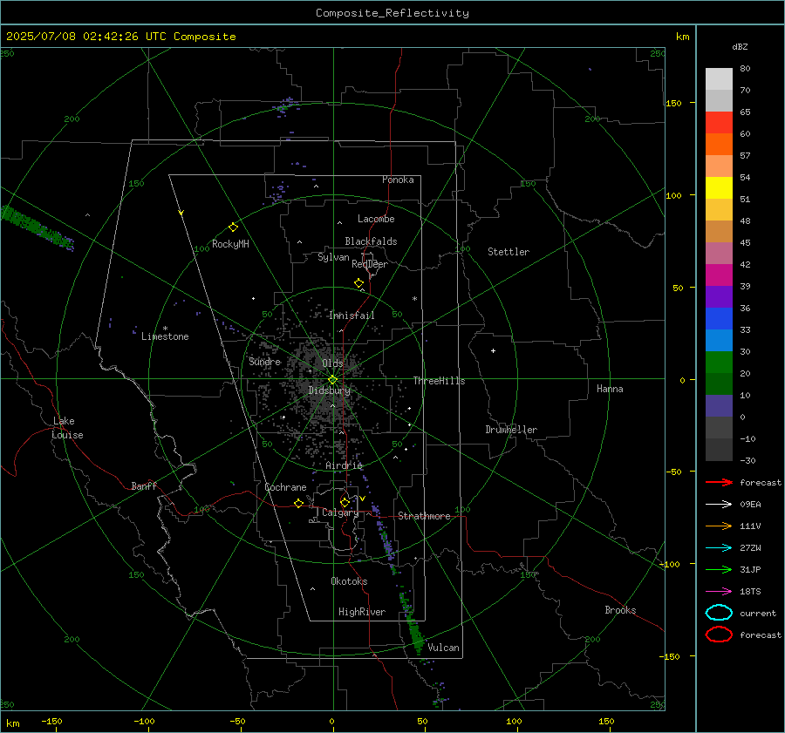The width and height of the screenshot is (785, 733).
Task: Click the Limestone label
Action: [165, 336]
